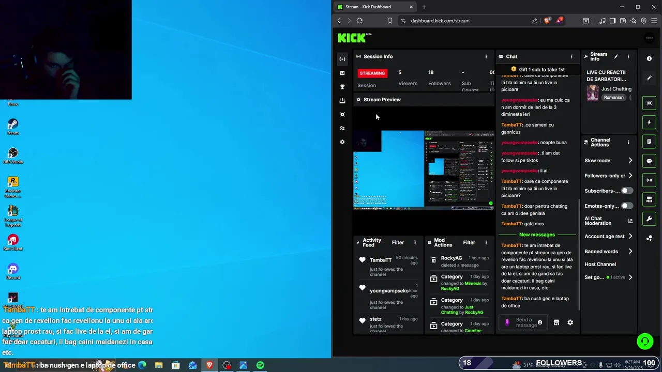Open File Explorer from the taskbar
Image resolution: width=662 pixels, height=372 pixels.
pos(159,365)
